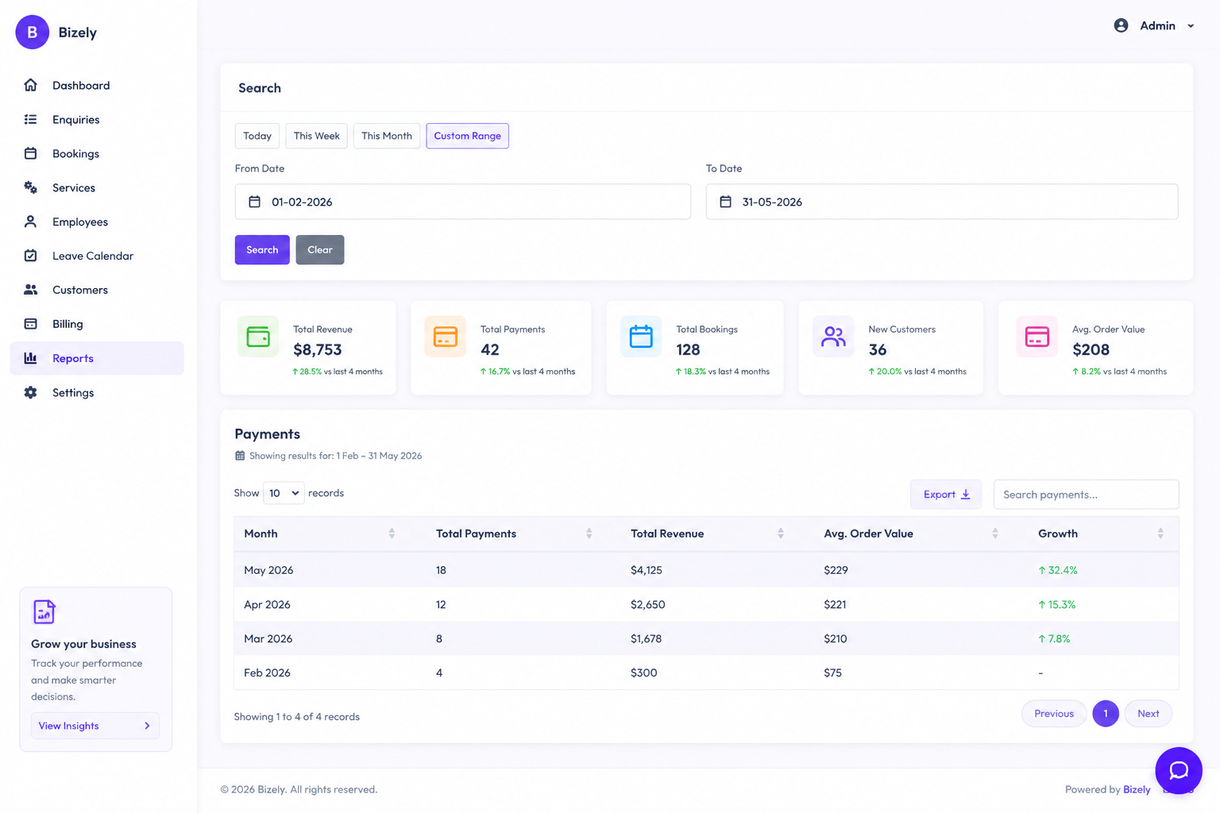The width and height of the screenshot is (1220, 813).
Task: Click the purple Search button
Action: pyautogui.click(x=262, y=250)
